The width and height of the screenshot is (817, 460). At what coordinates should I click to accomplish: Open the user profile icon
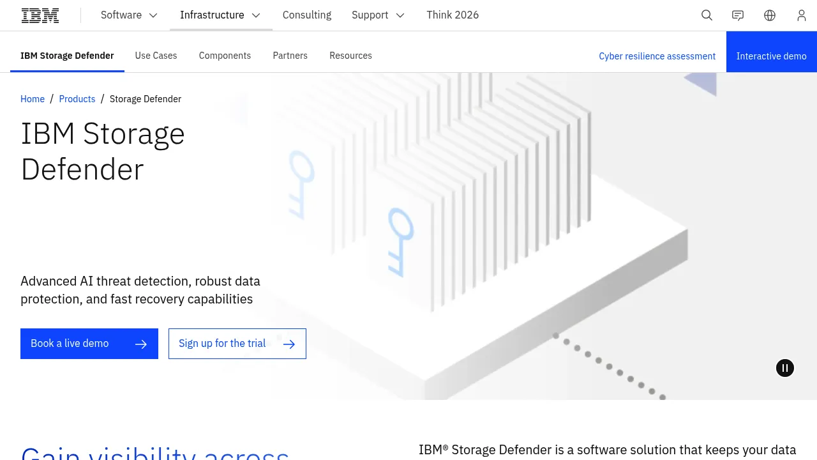click(x=802, y=15)
